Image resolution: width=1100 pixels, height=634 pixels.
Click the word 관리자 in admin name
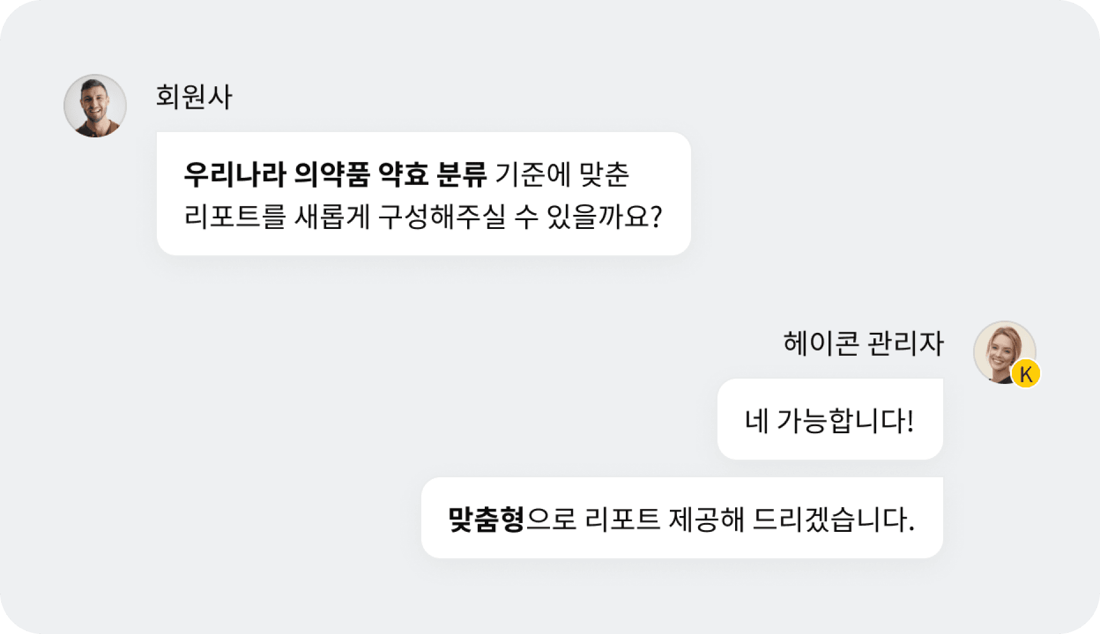(906, 343)
